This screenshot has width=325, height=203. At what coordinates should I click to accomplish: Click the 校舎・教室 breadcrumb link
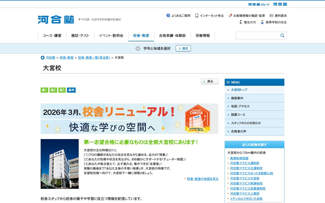pos(67,58)
